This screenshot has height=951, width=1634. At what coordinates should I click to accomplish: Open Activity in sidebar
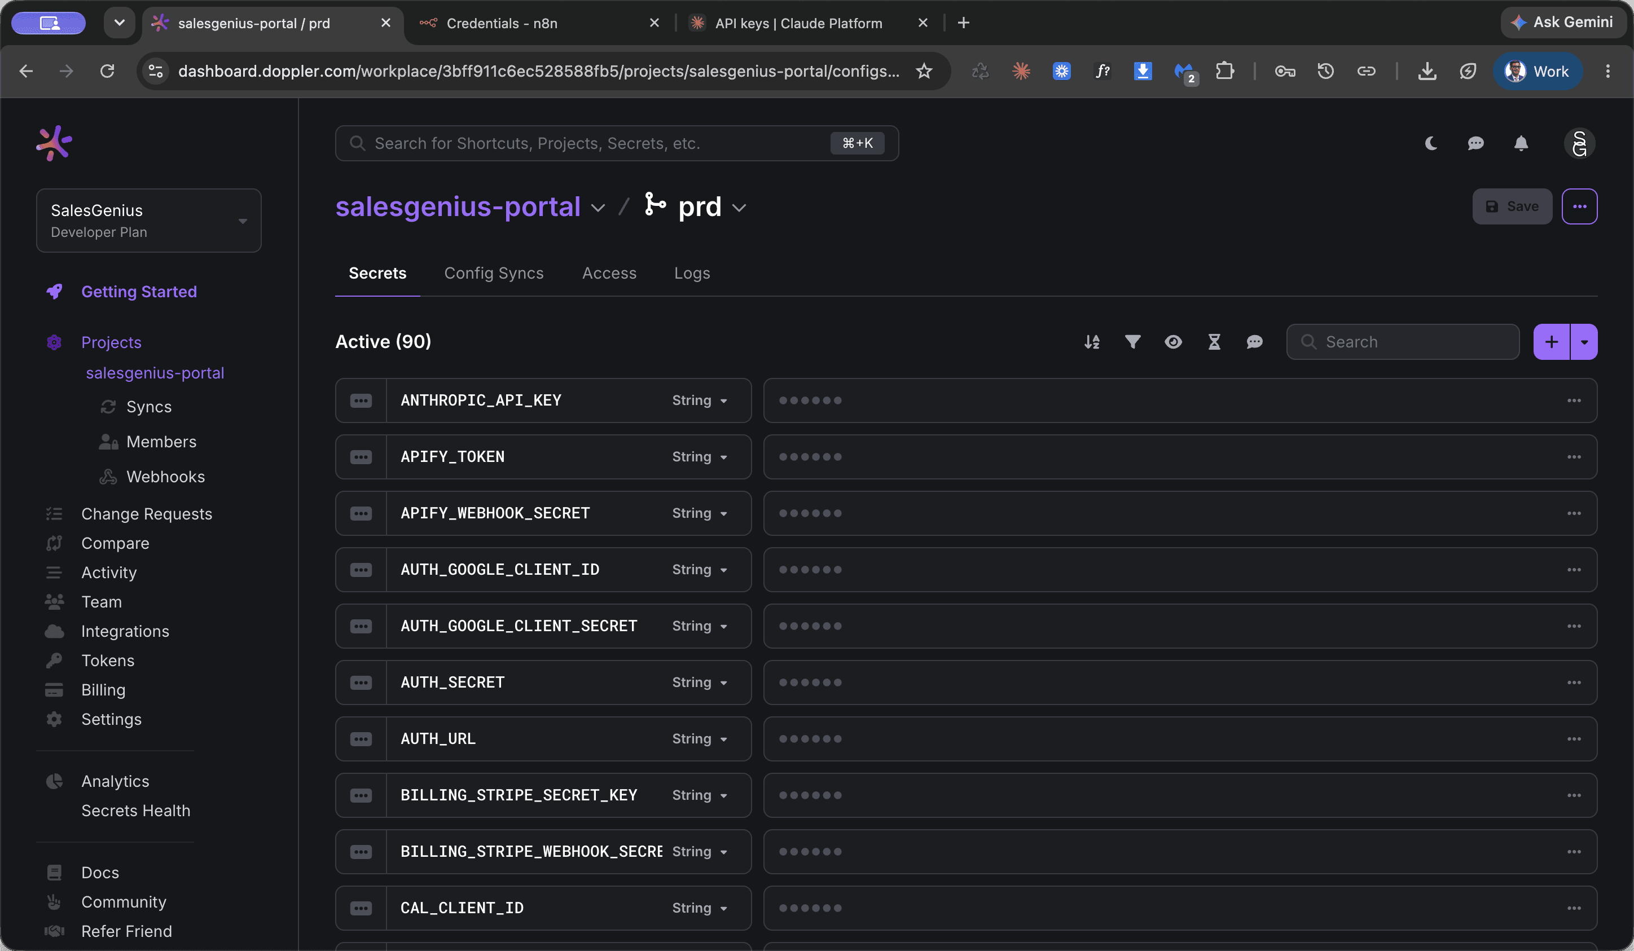[109, 573]
